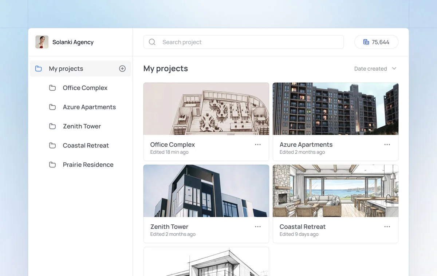The height and width of the screenshot is (276, 437).
Task: Click the chevron next to Date created
Action: click(x=394, y=68)
